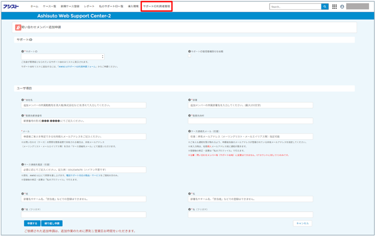The image size is (375, 236).
Task: Click info icon beside ケース連絡先電話 label
Action: click(x=22, y=165)
